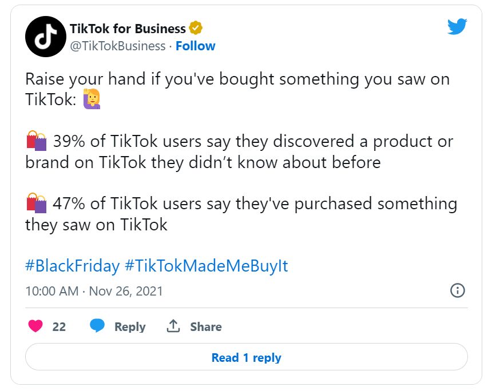Click the shopping bags emoji beside 39%

coord(36,141)
